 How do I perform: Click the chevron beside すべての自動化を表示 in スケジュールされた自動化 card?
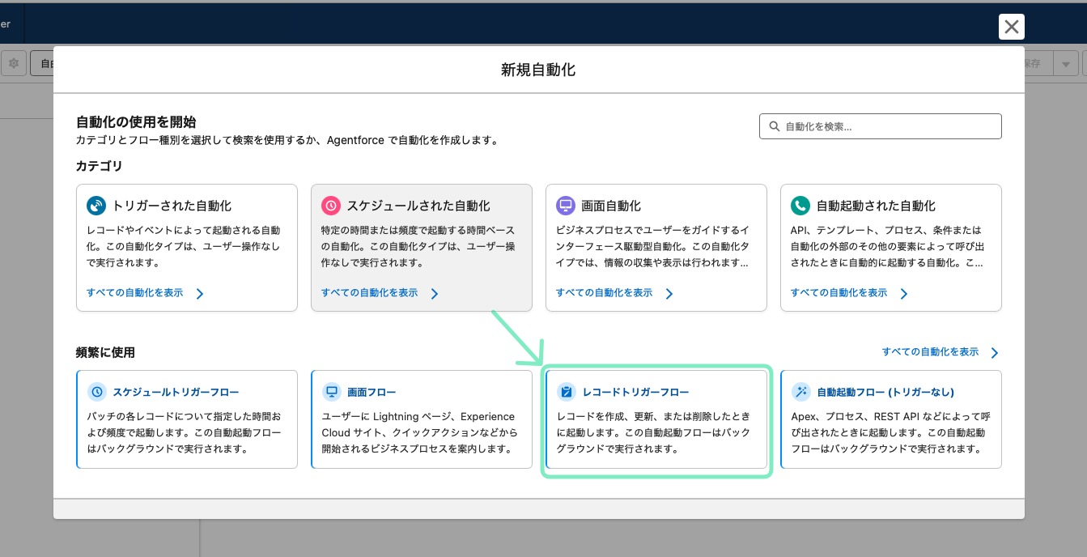point(435,294)
